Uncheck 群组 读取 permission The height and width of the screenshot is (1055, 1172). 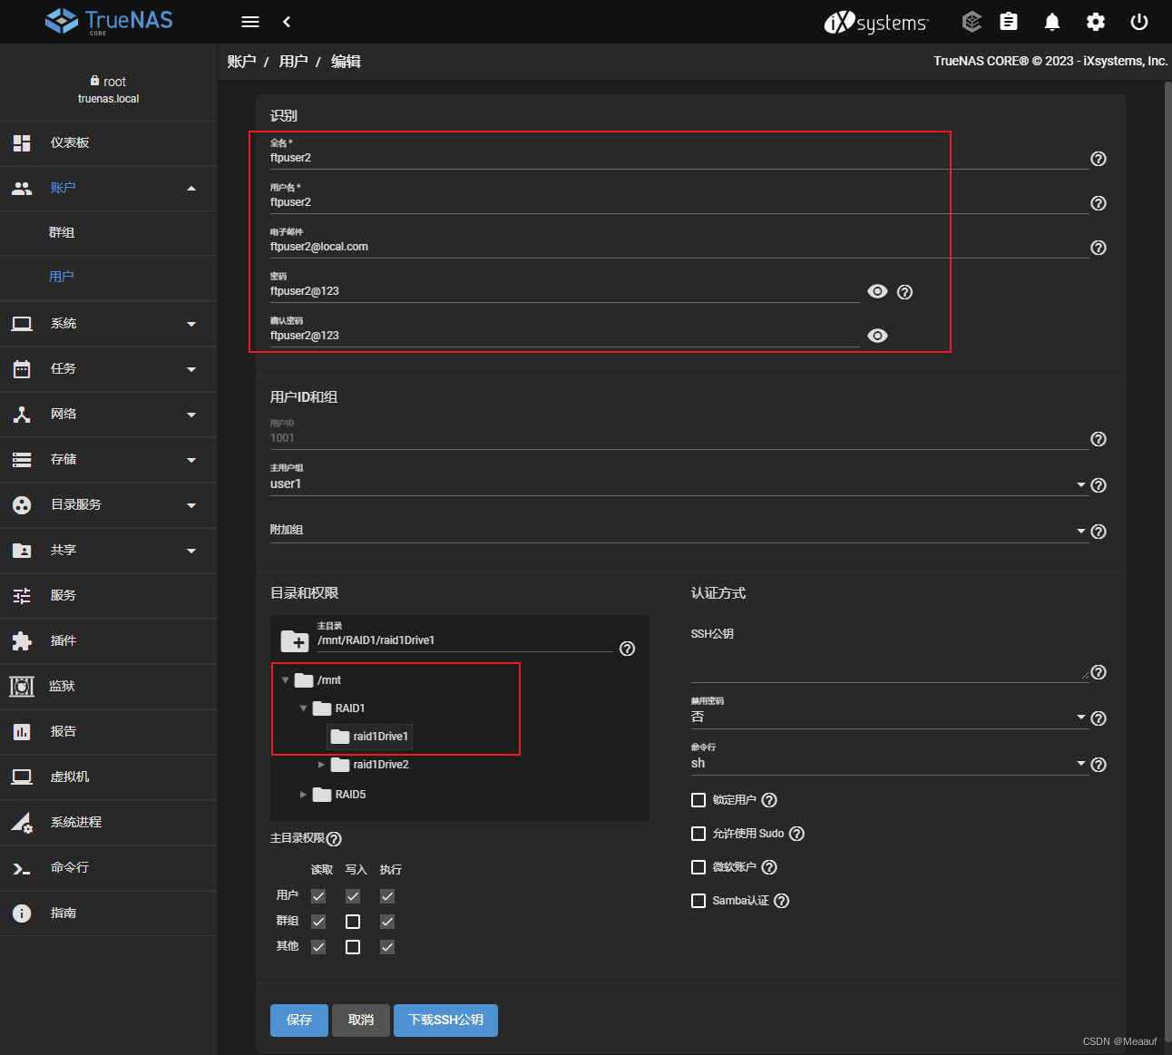pyautogui.click(x=318, y=922)
